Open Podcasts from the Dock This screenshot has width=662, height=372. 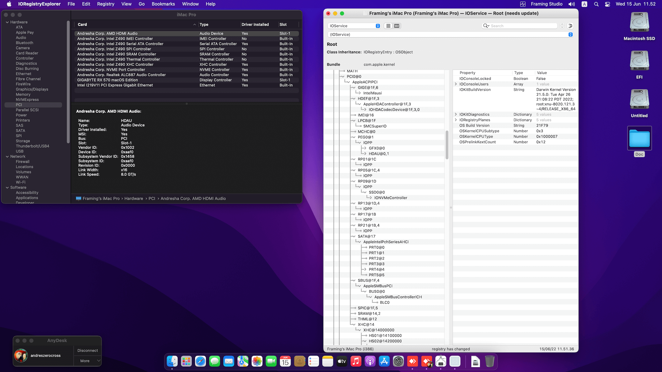click(370, 361)
